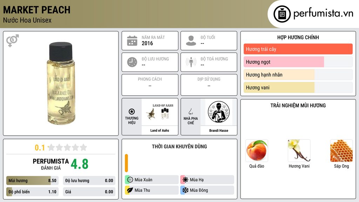Open the Land of Aahs brand link
The width and height of the screenshot is (359, 202).
[160, 130]
